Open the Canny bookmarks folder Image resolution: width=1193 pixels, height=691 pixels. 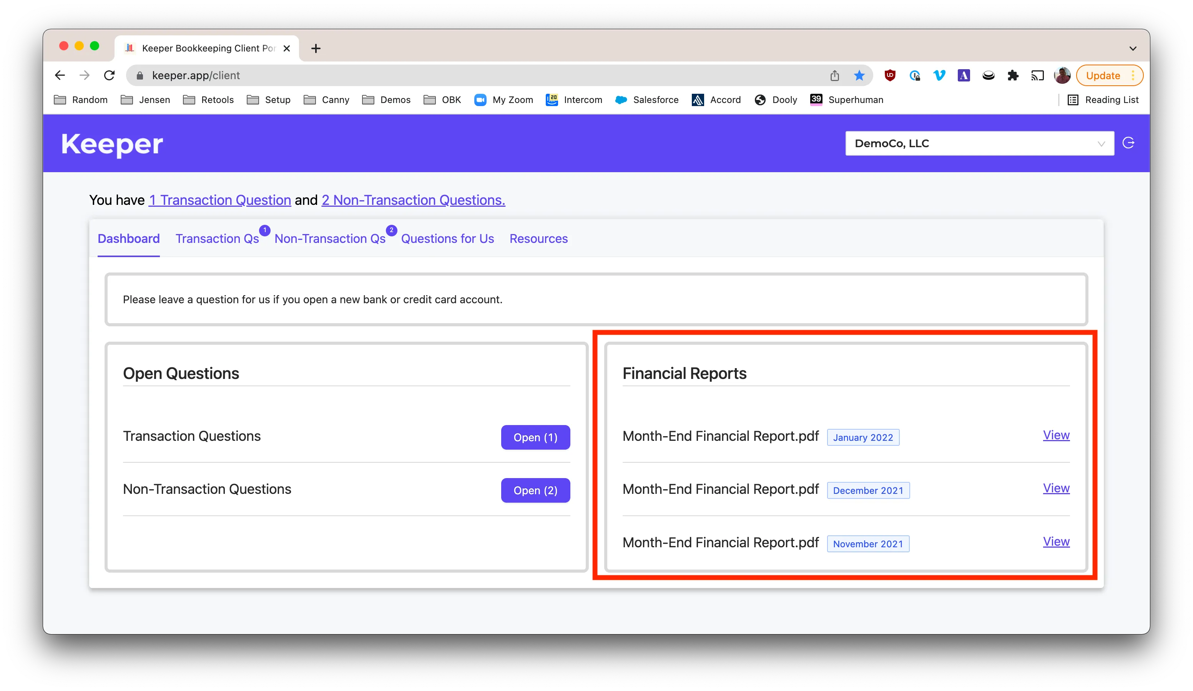(326, 100)
